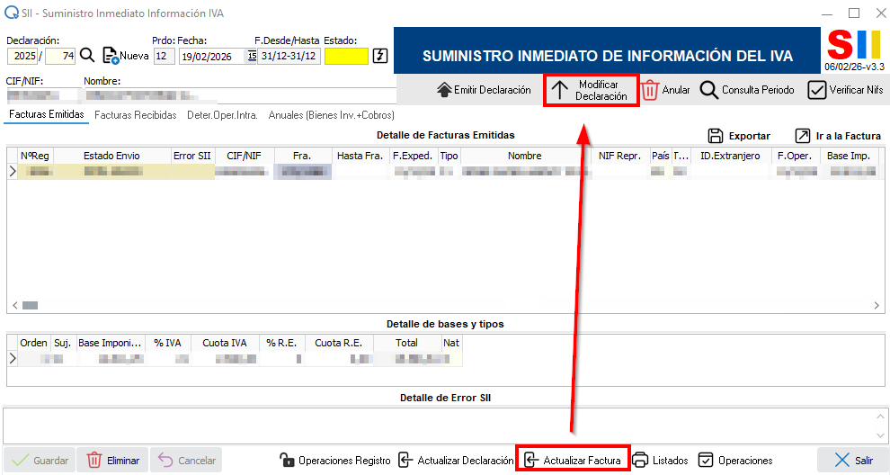
Task: Sort by NºReg column header
Action: (x=35, y=156)
